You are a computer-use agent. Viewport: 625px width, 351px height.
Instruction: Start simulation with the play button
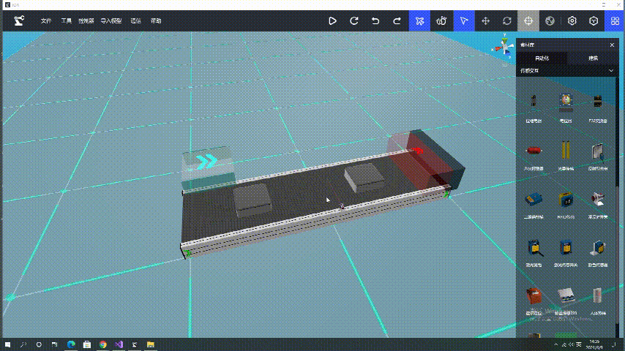[332, 20]
